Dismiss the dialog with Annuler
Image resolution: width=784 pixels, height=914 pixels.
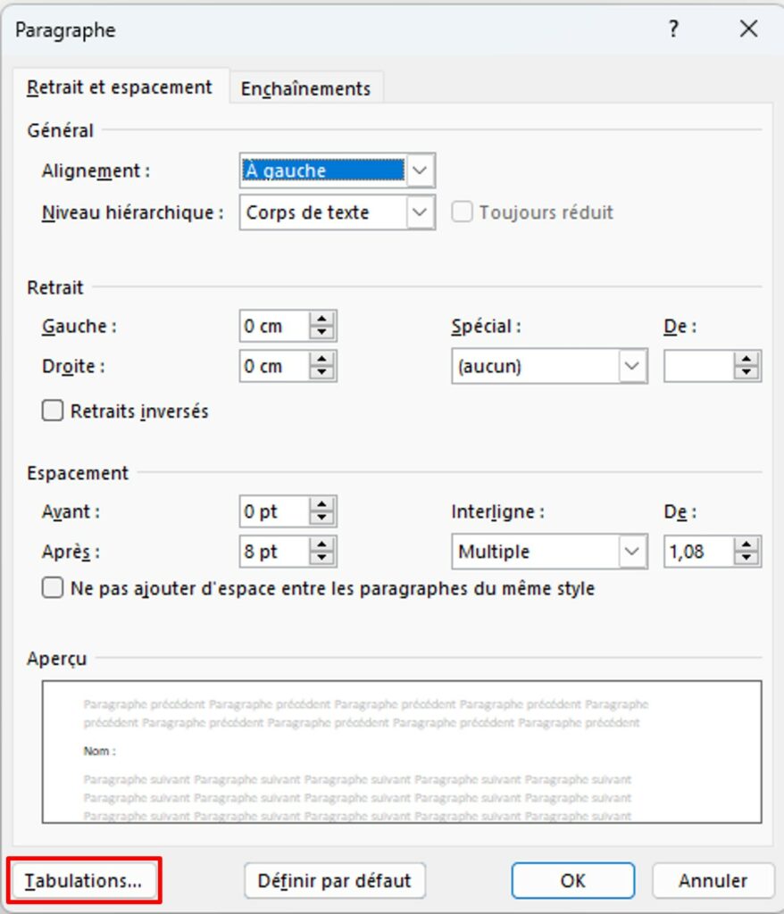point(712,880)
